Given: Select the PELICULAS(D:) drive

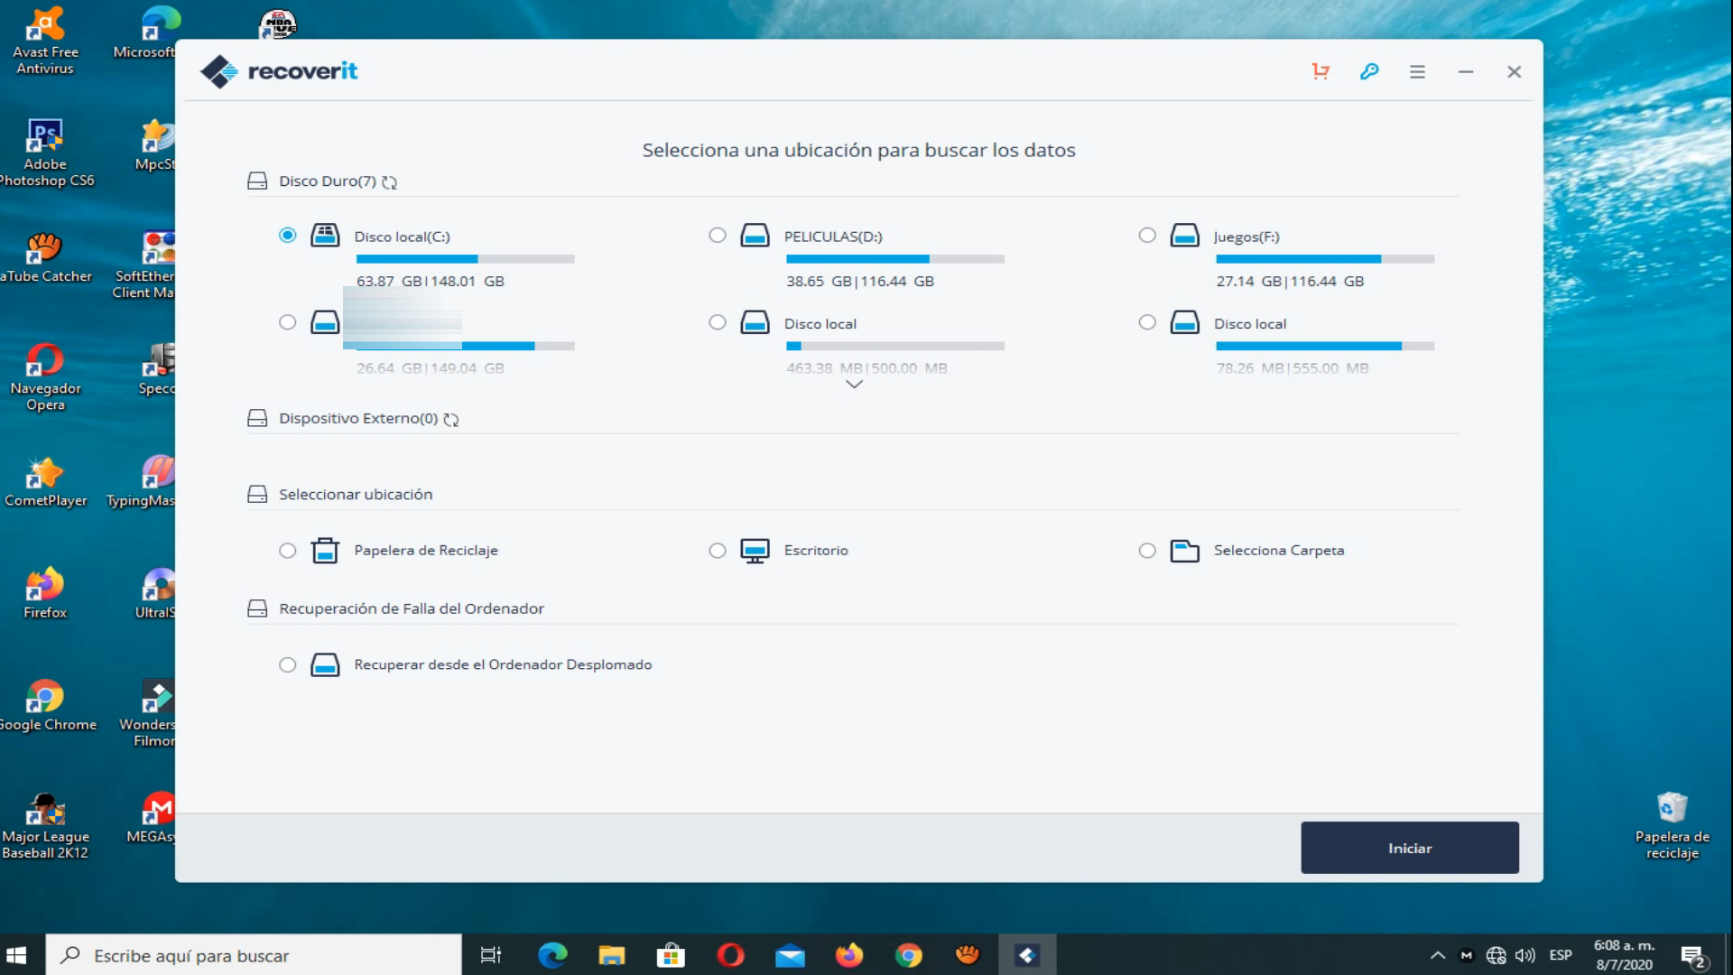Looking at the screenshot, I should click(x=717, y=235).
